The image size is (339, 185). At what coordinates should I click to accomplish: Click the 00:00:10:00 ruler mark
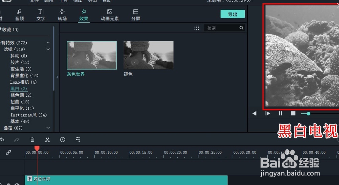(106, 152)
